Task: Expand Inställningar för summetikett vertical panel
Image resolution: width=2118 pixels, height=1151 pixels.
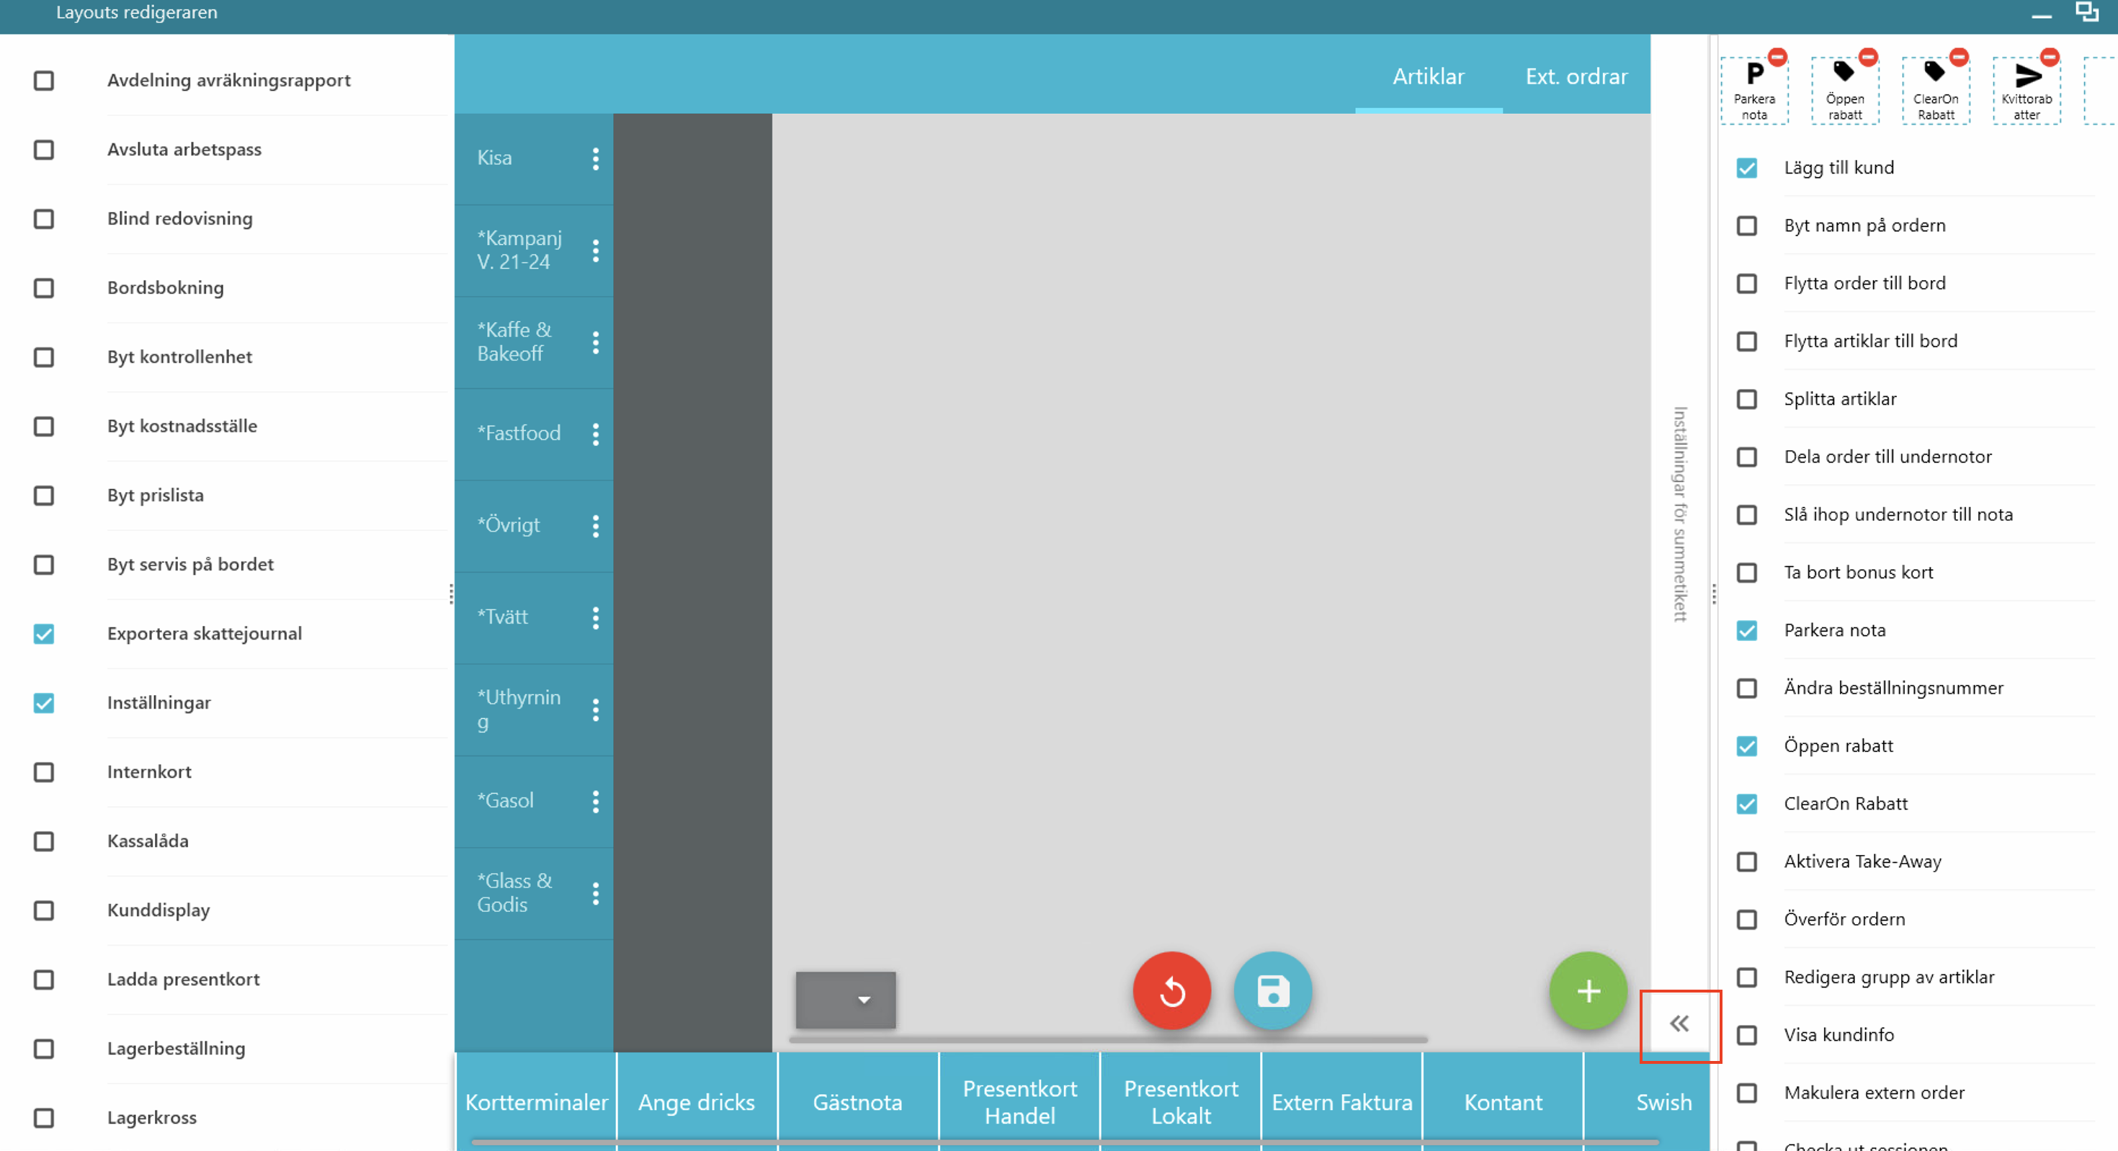Action: pos(1680,514)
